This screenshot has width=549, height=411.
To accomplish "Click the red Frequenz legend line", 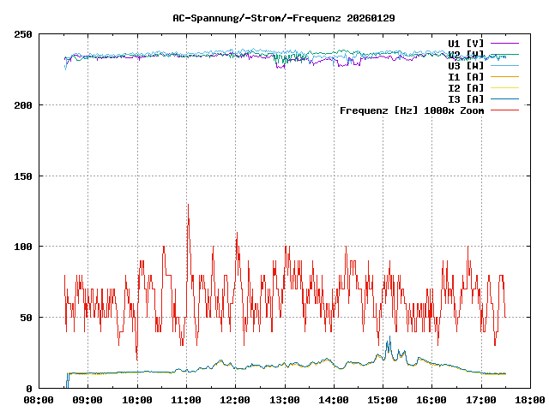I will tap(504, 110).
